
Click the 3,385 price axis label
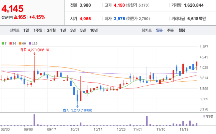coord(204,99)
